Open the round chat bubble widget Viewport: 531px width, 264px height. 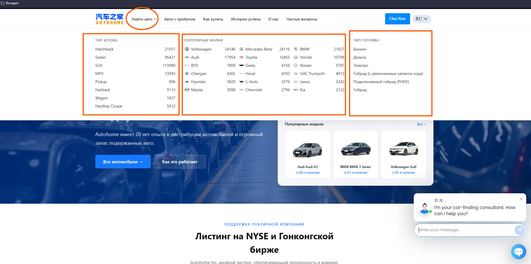pos(519,252)
